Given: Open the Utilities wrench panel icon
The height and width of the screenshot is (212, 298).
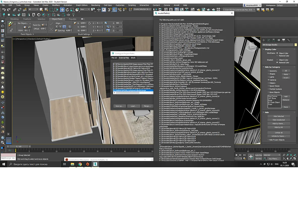Looking at the screenshot, I should 288,40.
